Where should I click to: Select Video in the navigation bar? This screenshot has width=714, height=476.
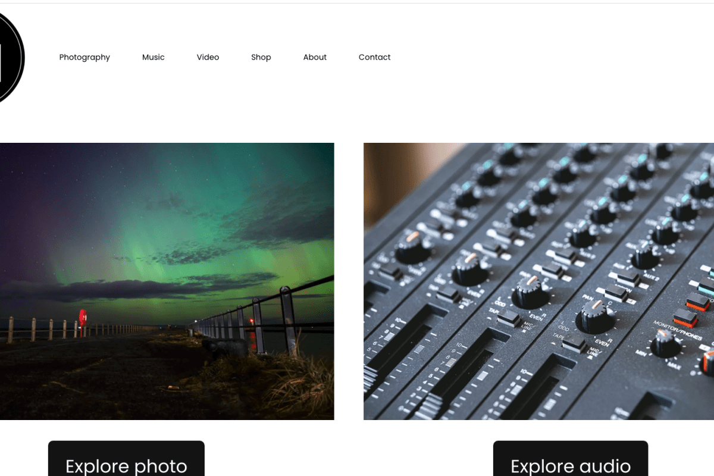(x=208, y=57)
